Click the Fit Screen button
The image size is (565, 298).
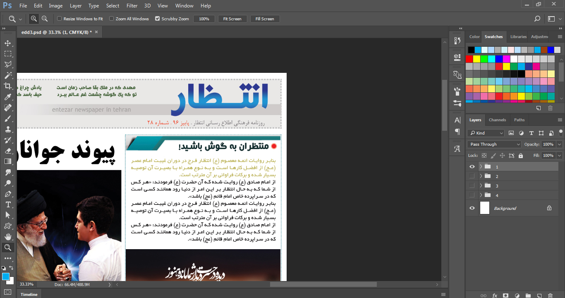pyautogui.click(x=232, y=19)
